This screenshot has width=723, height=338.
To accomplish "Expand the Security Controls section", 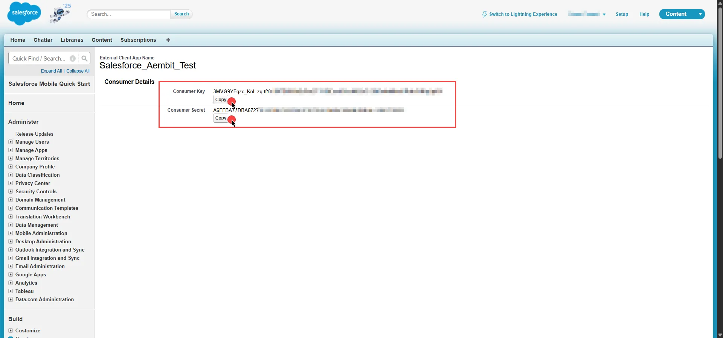I will click(x=11, y=191).
